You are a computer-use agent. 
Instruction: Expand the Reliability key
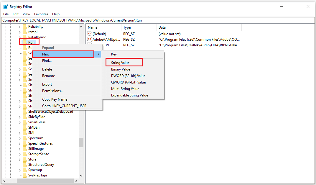[19, 27]
